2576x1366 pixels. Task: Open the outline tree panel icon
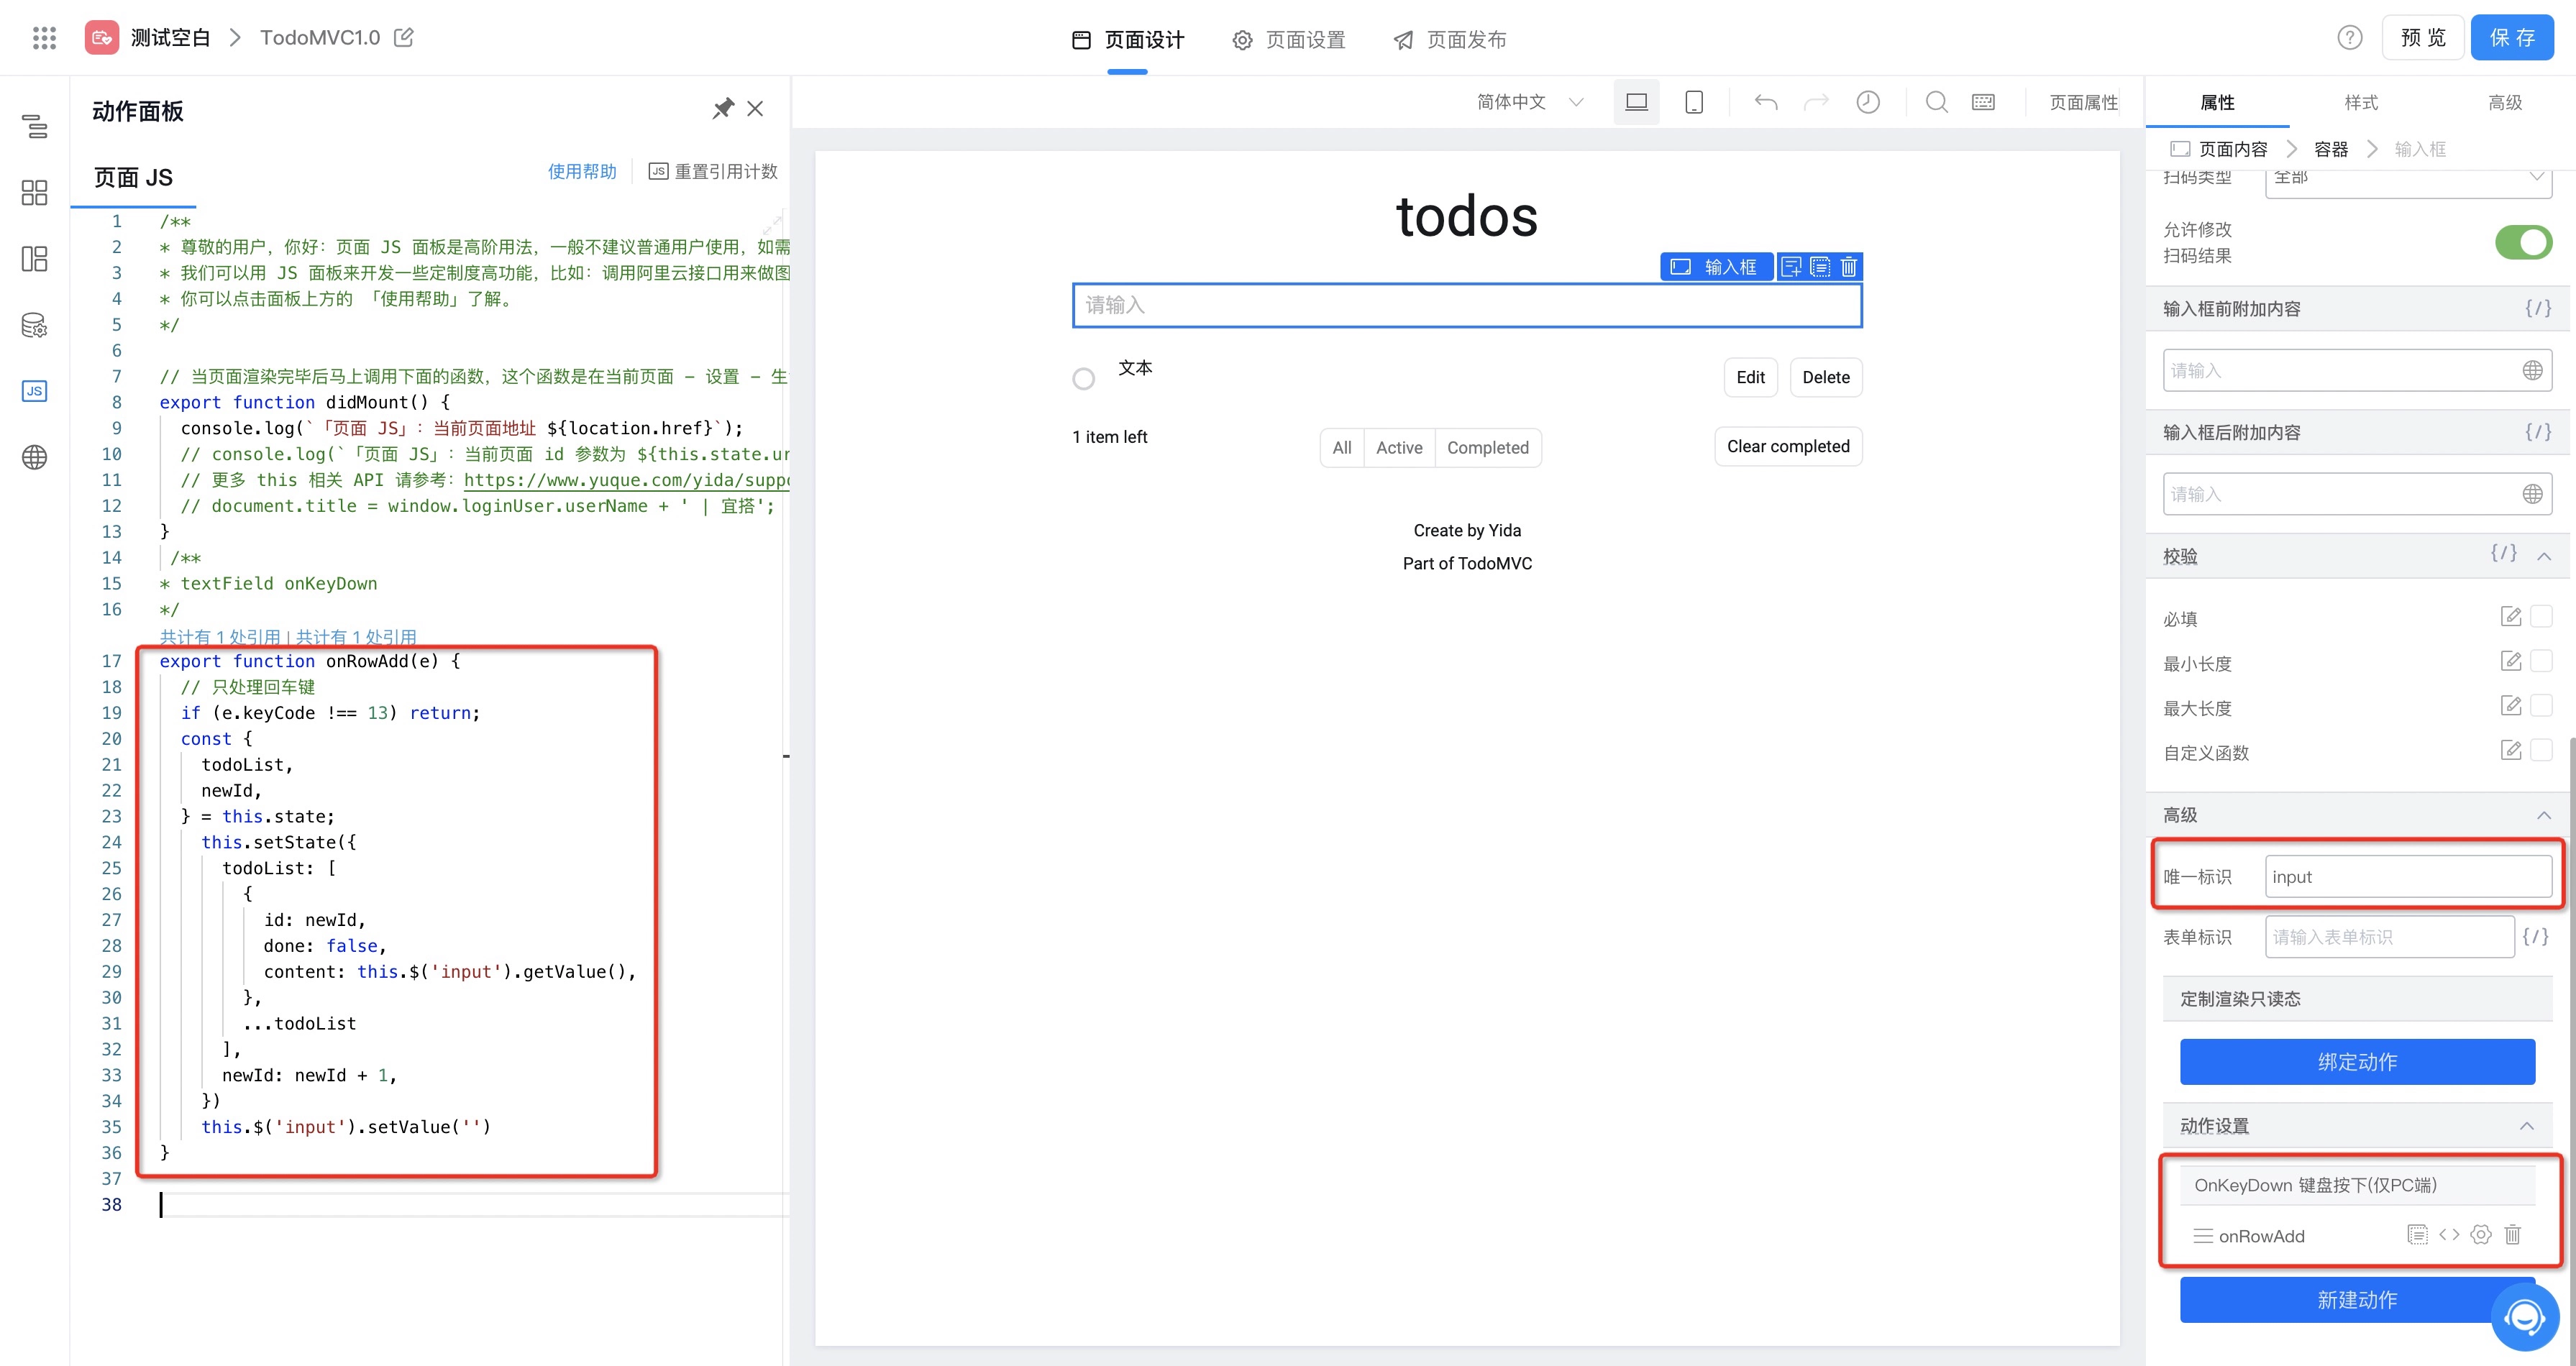click(x=34, y=126)
